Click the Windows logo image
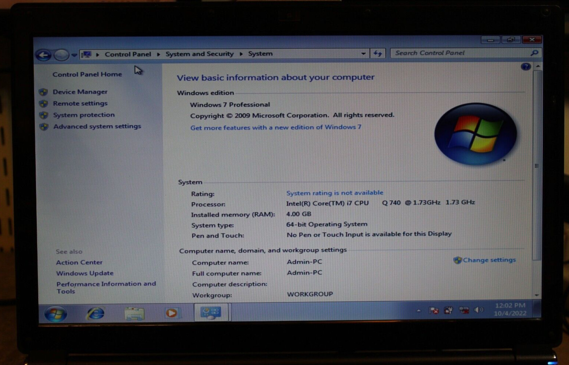This screenshot has width=569, height=365. click(475, 134)
